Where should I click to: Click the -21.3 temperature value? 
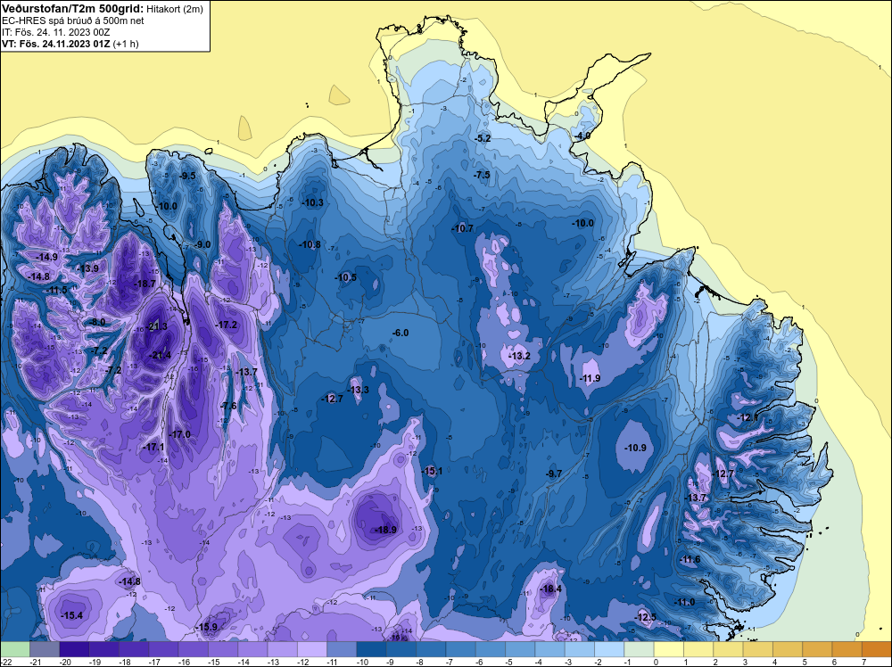157,326
